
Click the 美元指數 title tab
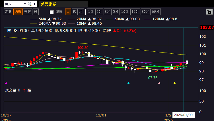[x=63, y=4]
